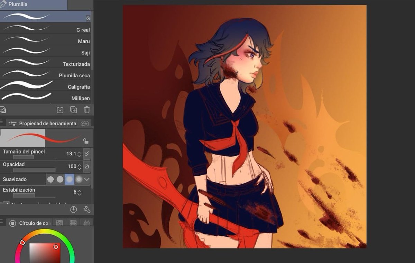Adjust the Opacidad slider
The height and width of the screenshot is (263, 415).
coord(34,170)
